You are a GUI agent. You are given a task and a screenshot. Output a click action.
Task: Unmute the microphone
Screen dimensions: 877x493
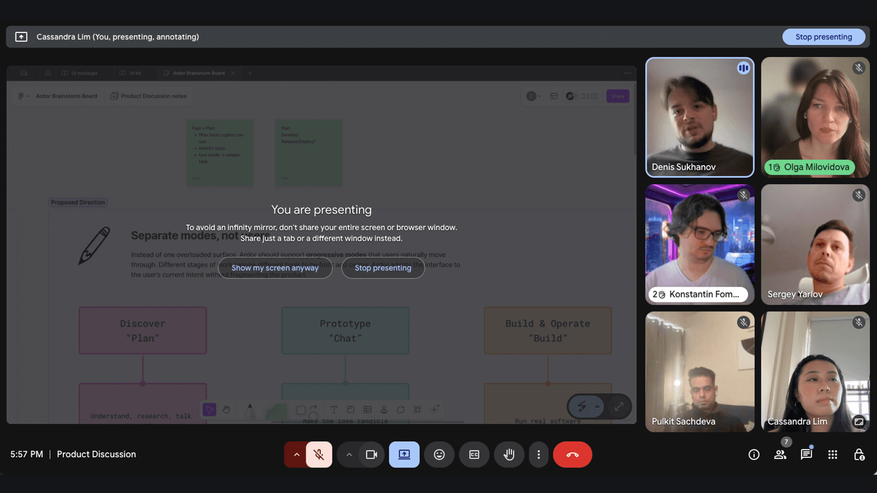pos(319,454)
